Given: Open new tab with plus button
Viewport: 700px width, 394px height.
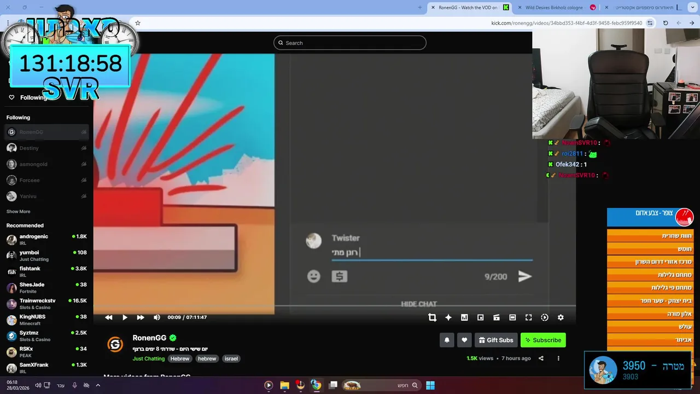Looking at the screenshot, I should pyautogui.click(x=420, y=8).
